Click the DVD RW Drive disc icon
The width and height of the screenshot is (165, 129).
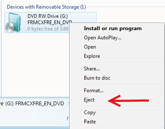coord(13,23)
